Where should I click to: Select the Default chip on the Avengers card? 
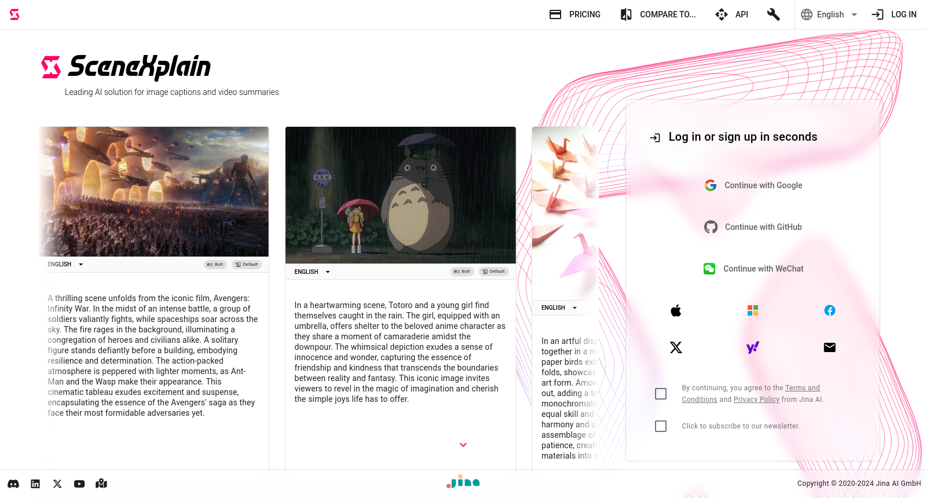coord(247,265)
